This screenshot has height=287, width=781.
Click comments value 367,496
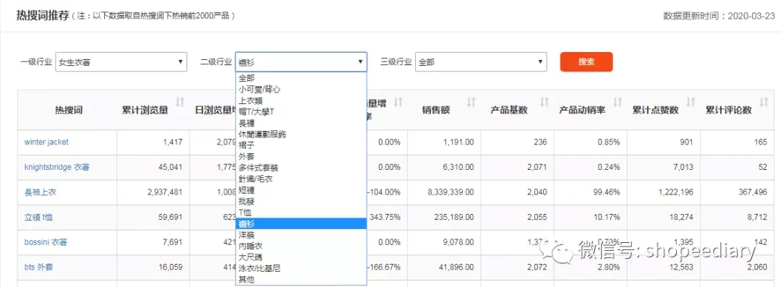[x=753, y=192]
